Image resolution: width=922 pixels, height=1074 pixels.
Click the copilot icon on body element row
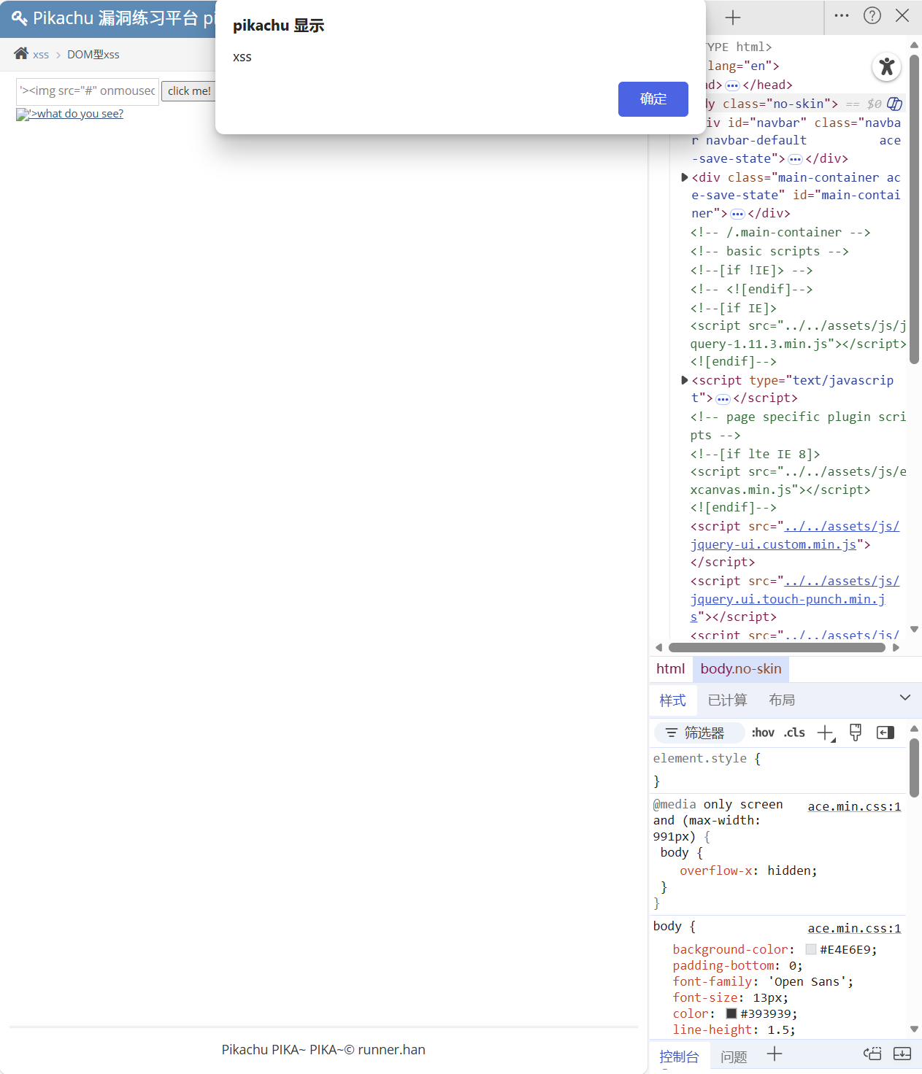[x=895, y=104]
